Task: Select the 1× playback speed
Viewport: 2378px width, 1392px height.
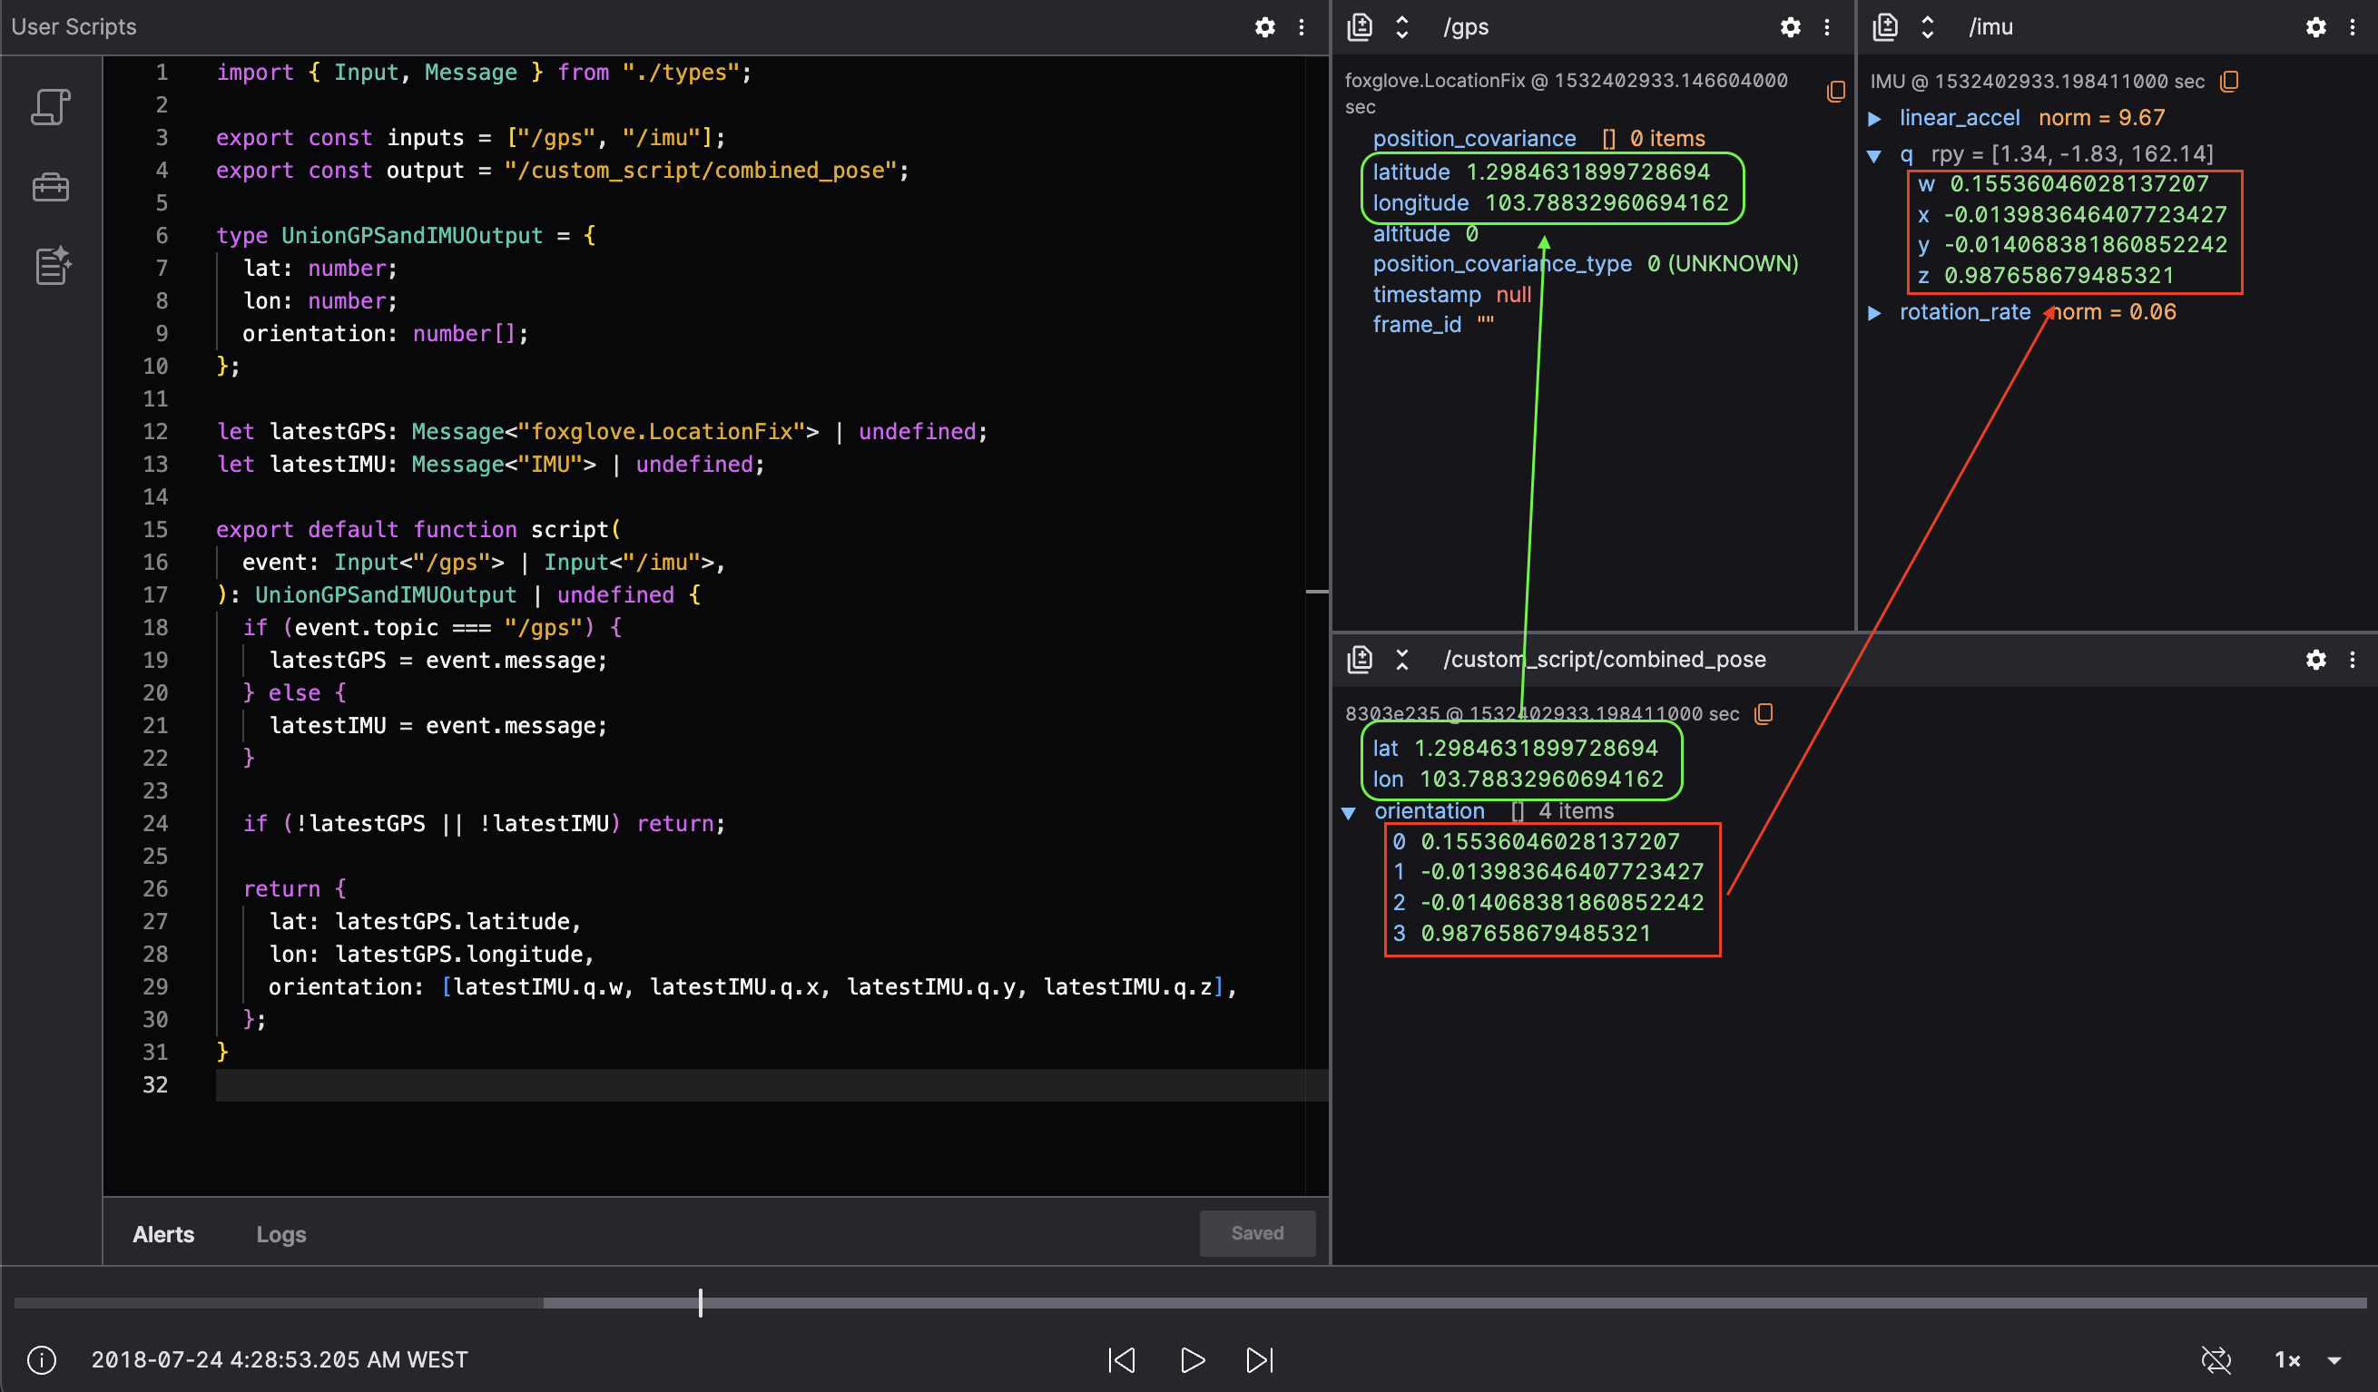Action: 2287,1360
